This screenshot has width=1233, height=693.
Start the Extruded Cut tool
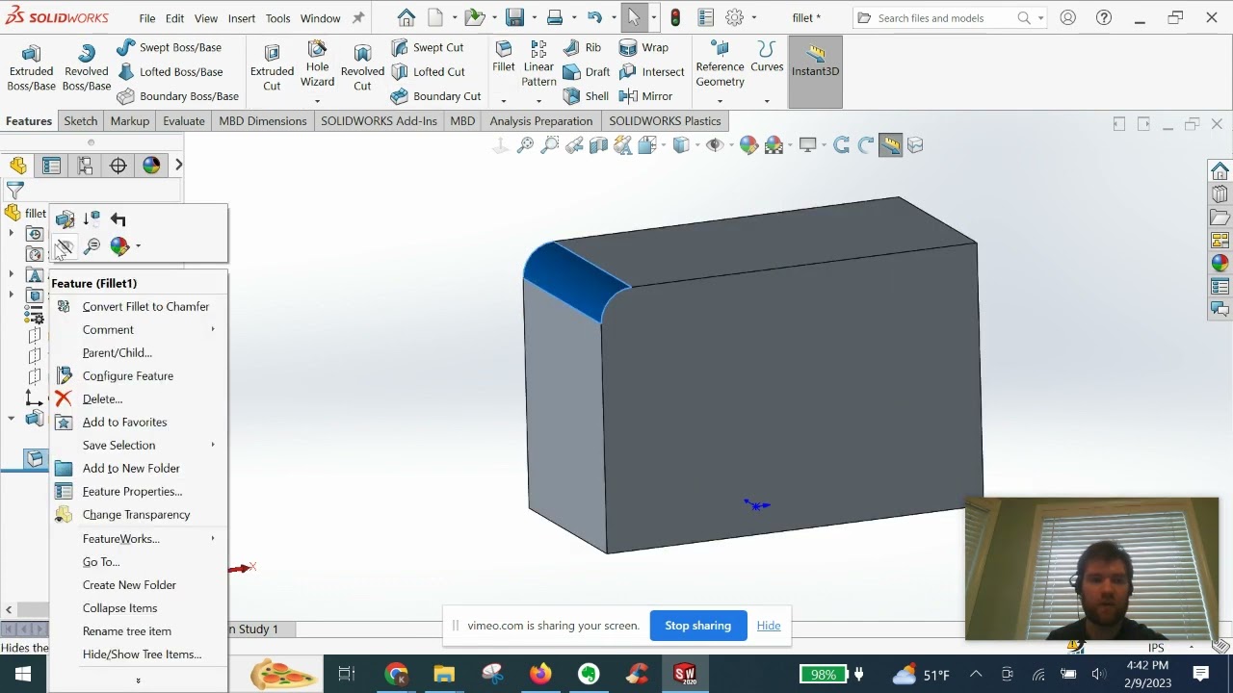(x=272, y=68)
